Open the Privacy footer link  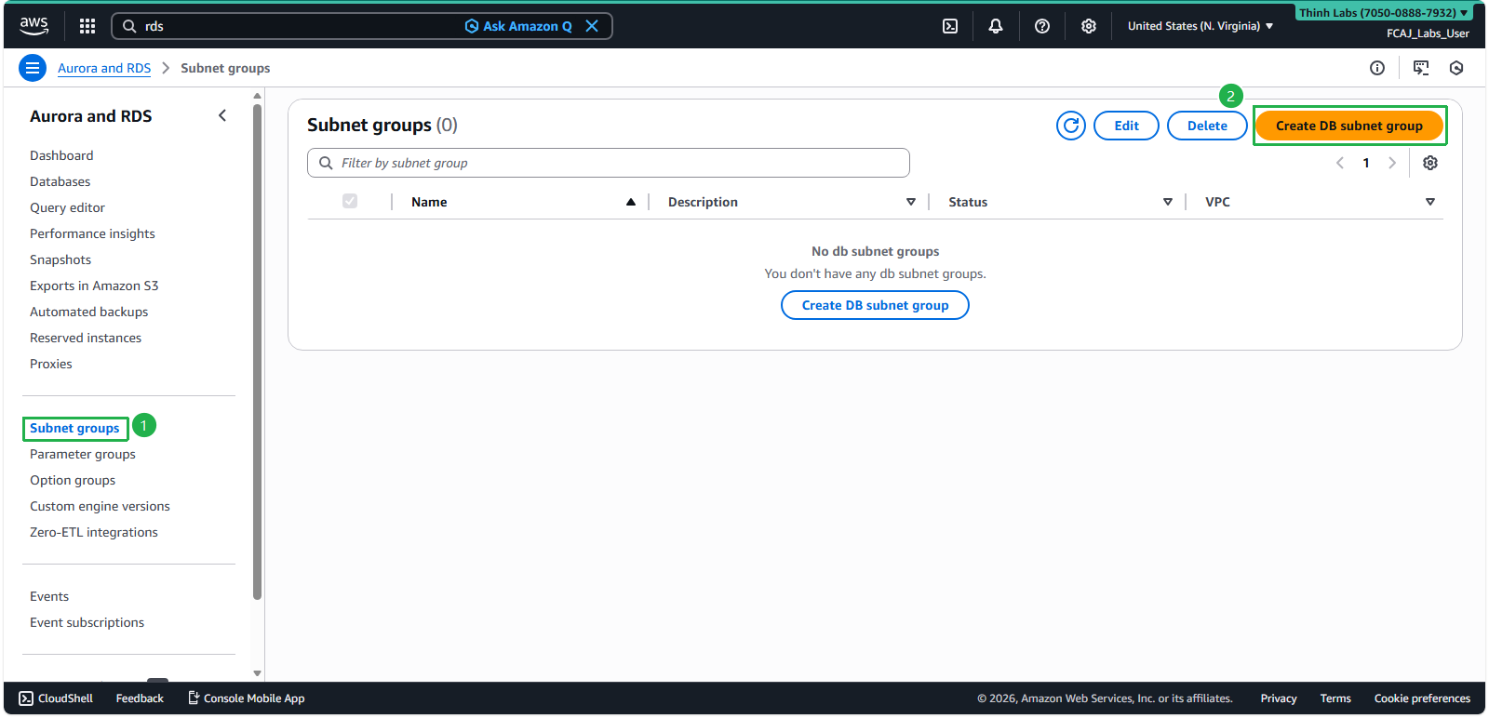point(1279,698)
